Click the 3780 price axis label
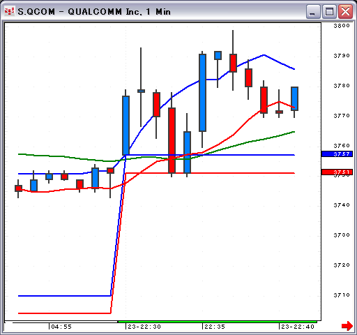Image resolution: width=357 pixels, height=335 pixels. point(342,86)
